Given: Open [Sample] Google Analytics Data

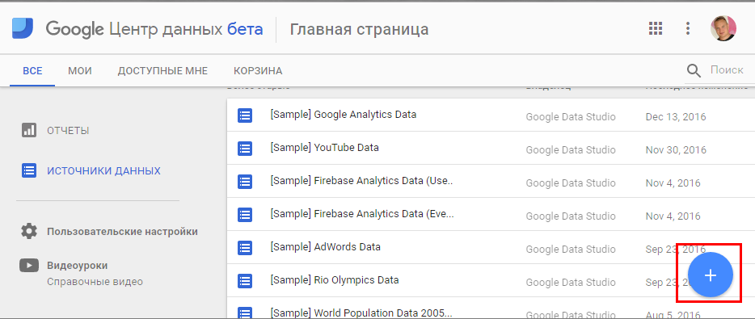Looking at the screenshot, I should coord(344,115).
